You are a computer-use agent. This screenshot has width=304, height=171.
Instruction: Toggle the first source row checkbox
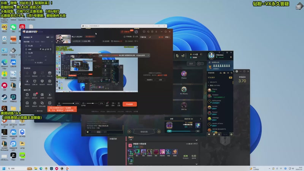[x=26, y=46]
